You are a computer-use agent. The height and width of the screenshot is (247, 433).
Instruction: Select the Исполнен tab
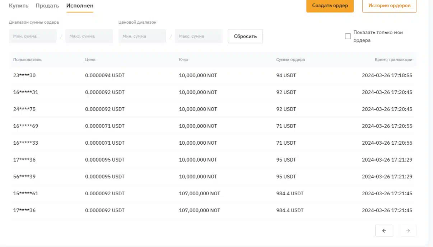tap(80, 6)
